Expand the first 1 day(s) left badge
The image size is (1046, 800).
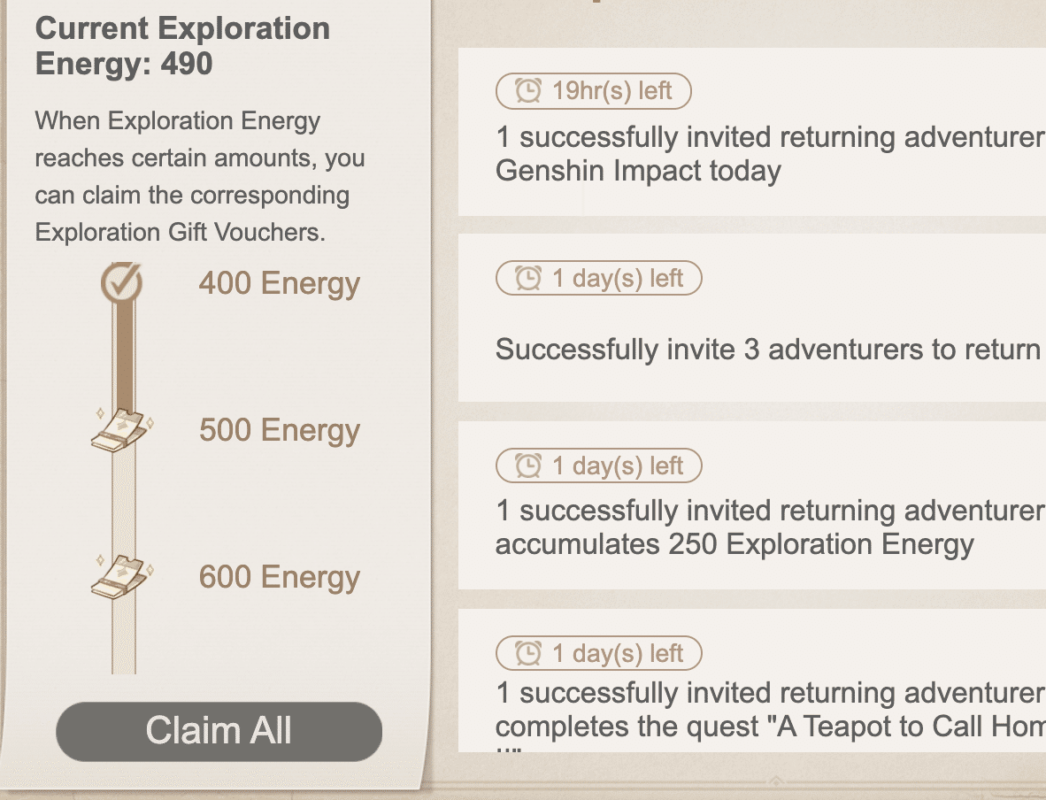(x=598, y=278)
